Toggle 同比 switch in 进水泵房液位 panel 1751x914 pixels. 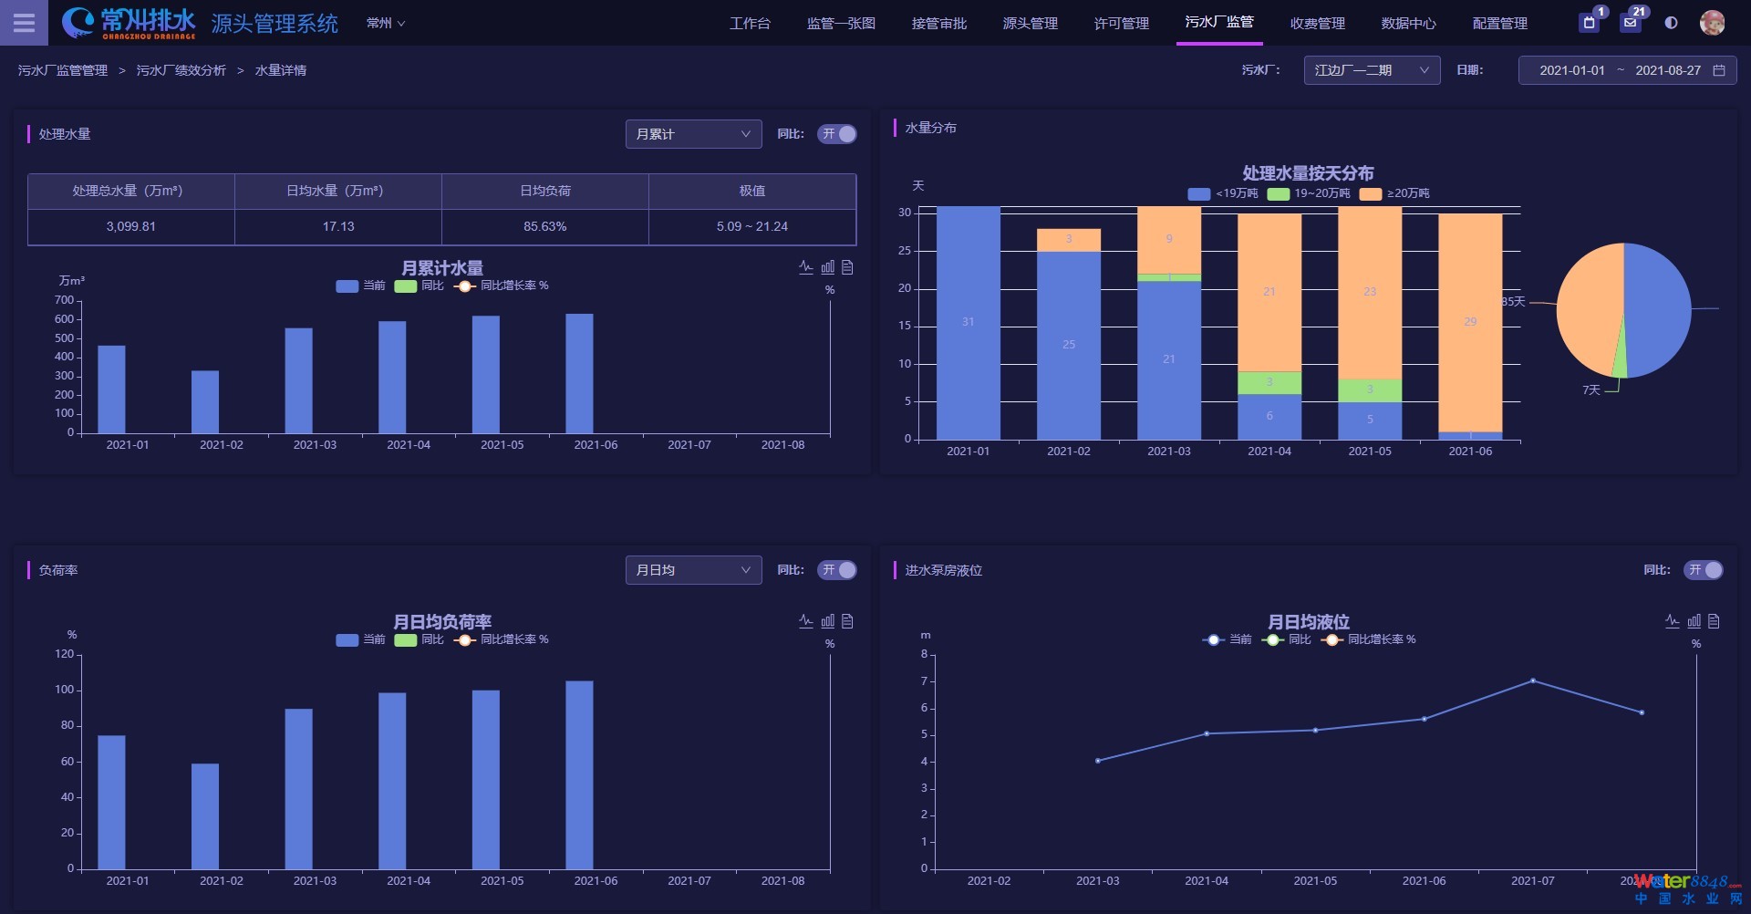coord(1704,570)
